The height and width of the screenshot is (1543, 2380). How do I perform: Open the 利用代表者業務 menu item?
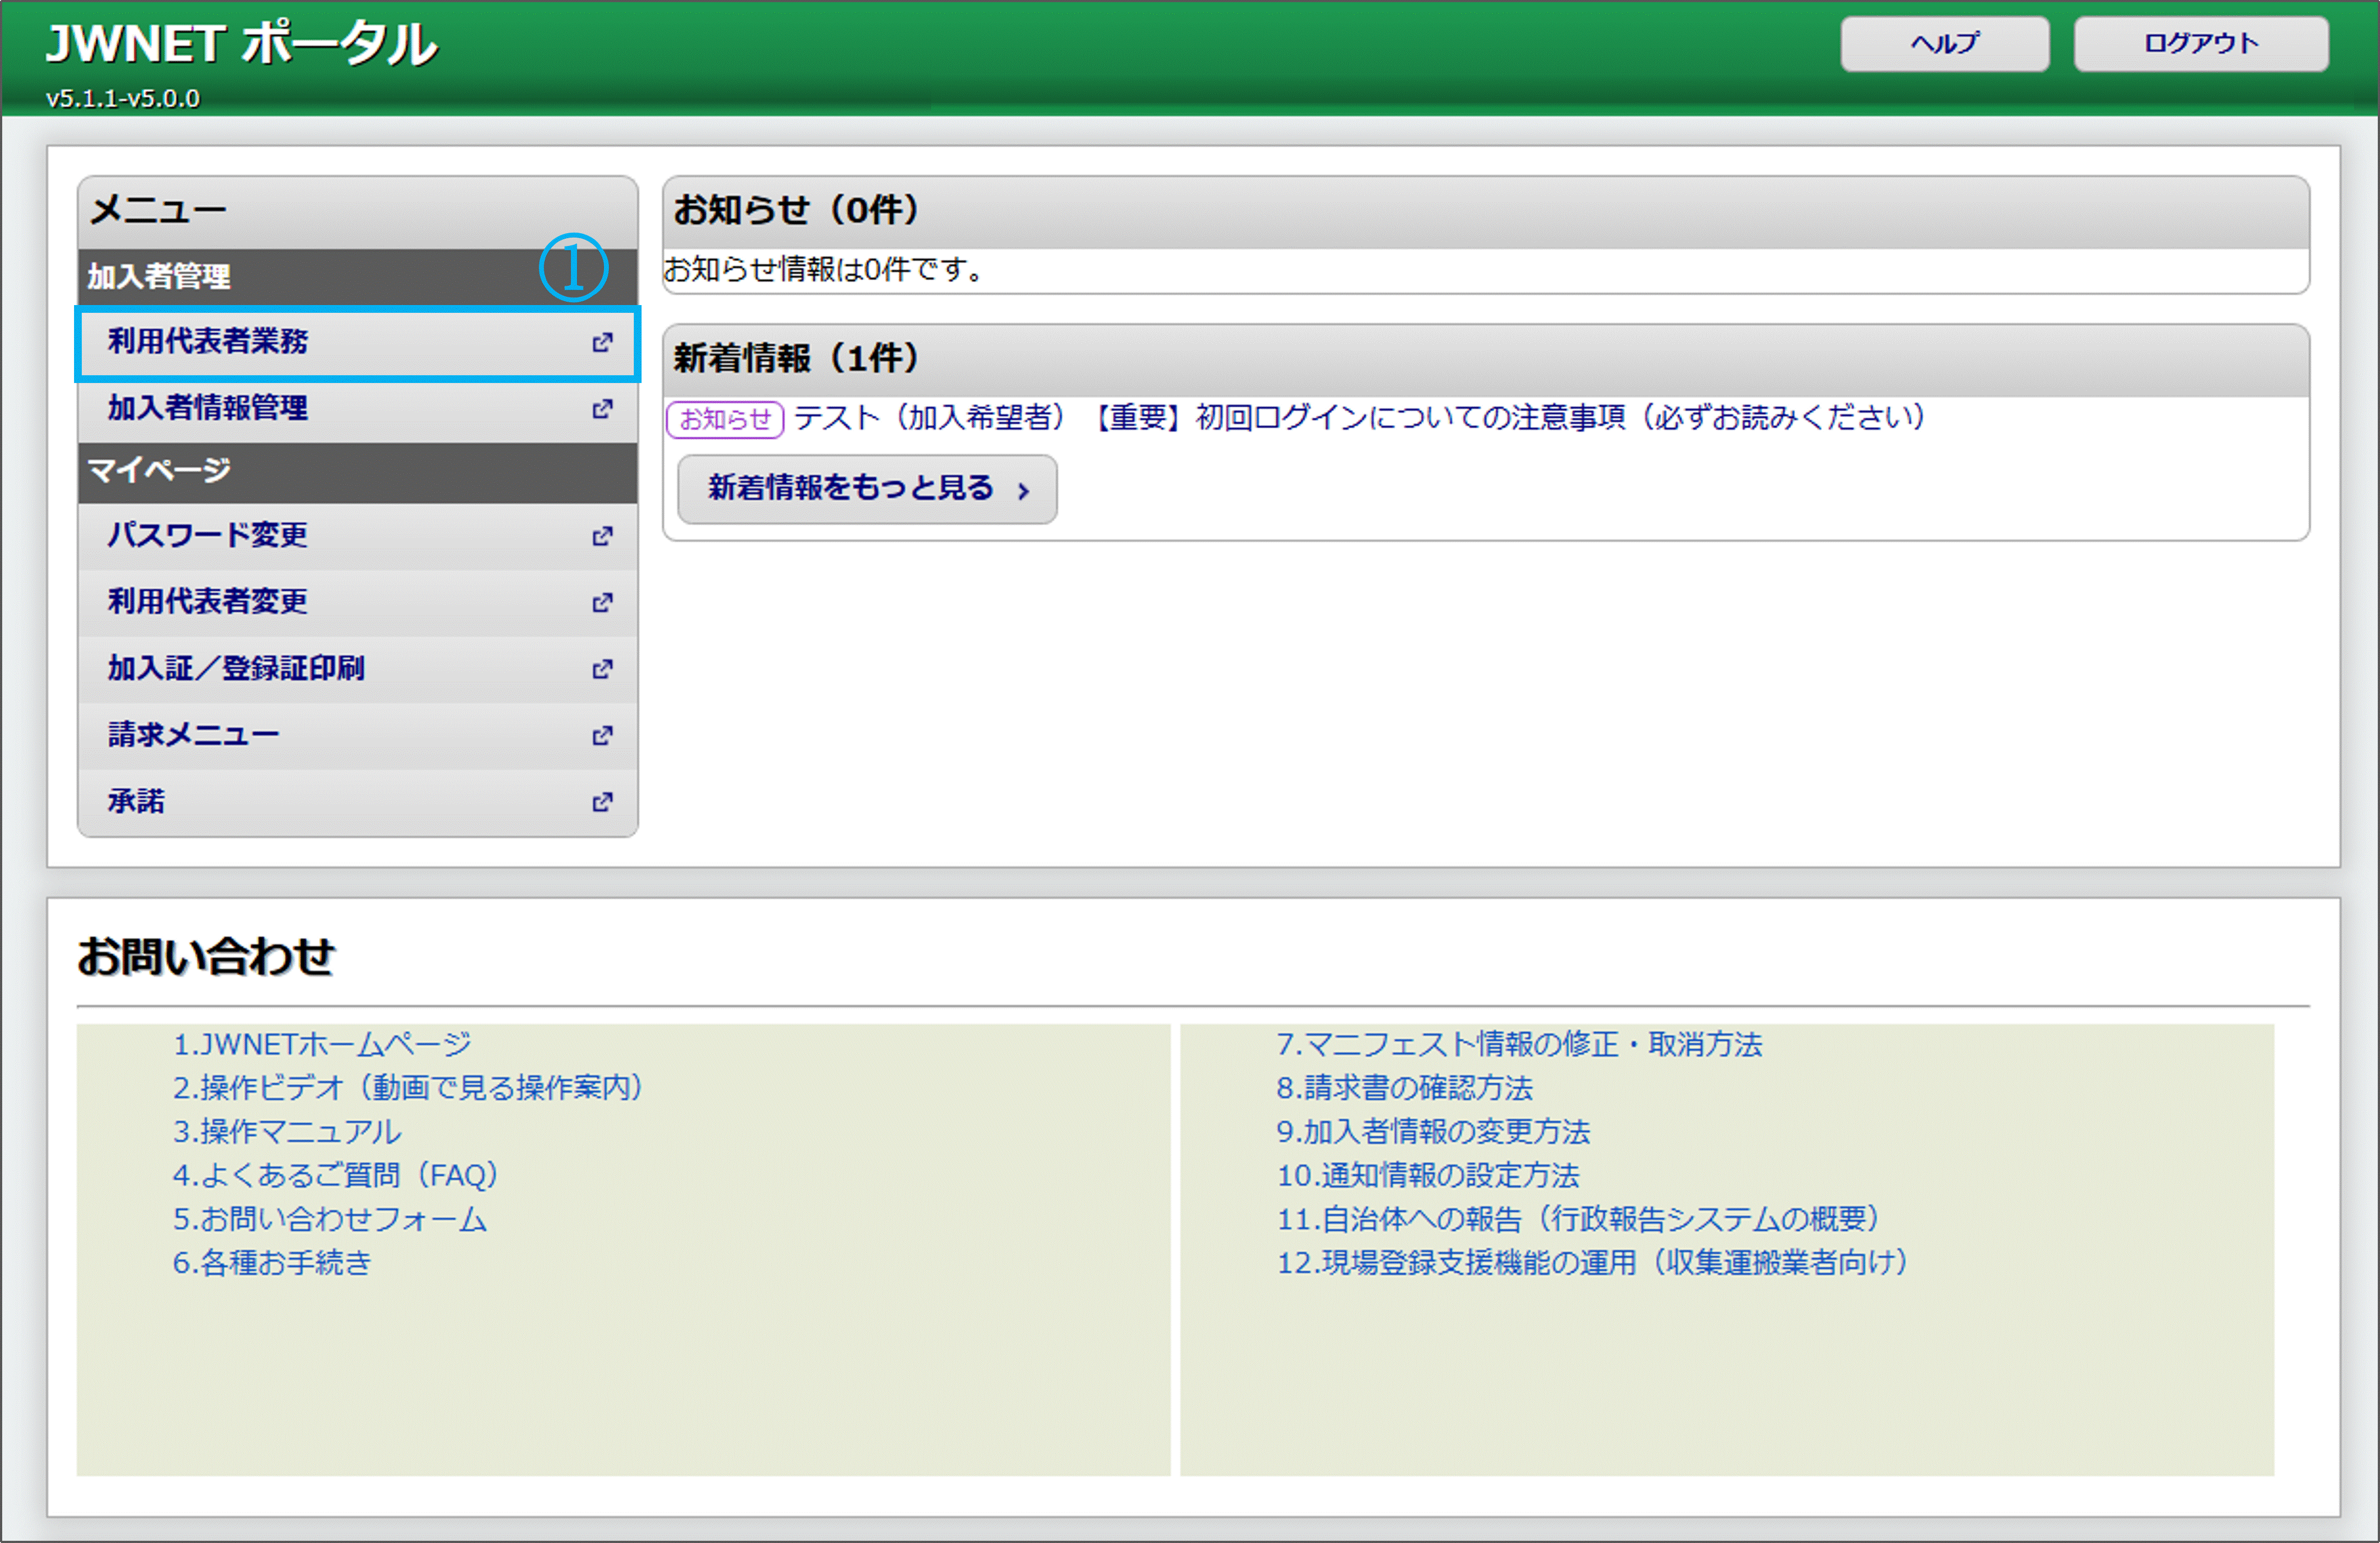click(x=208, y=342)
